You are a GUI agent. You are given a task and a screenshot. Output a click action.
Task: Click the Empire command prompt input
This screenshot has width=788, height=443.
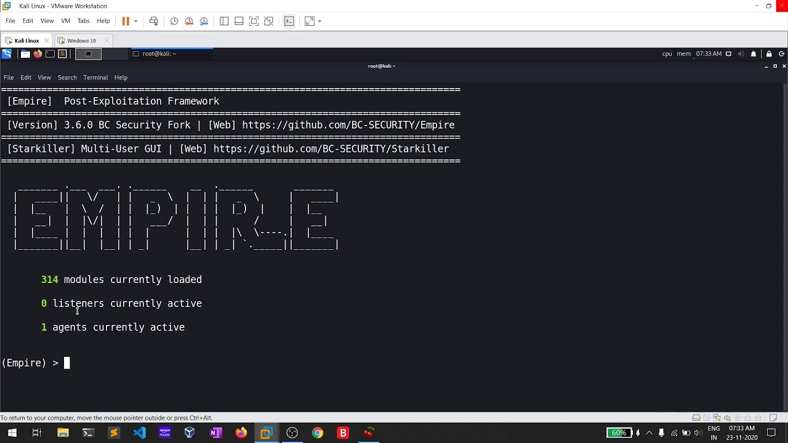67,363
